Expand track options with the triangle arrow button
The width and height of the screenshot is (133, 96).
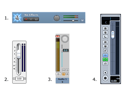[82, 21]
